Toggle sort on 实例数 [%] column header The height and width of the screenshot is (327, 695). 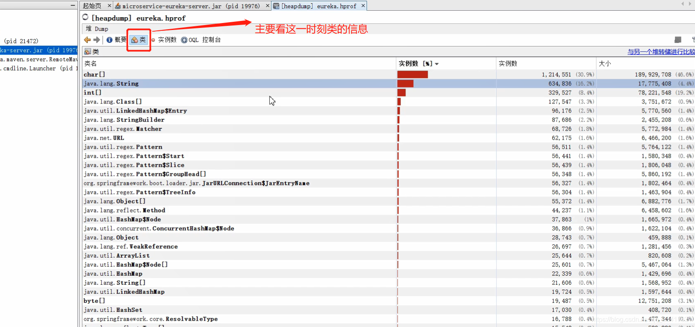446,64
